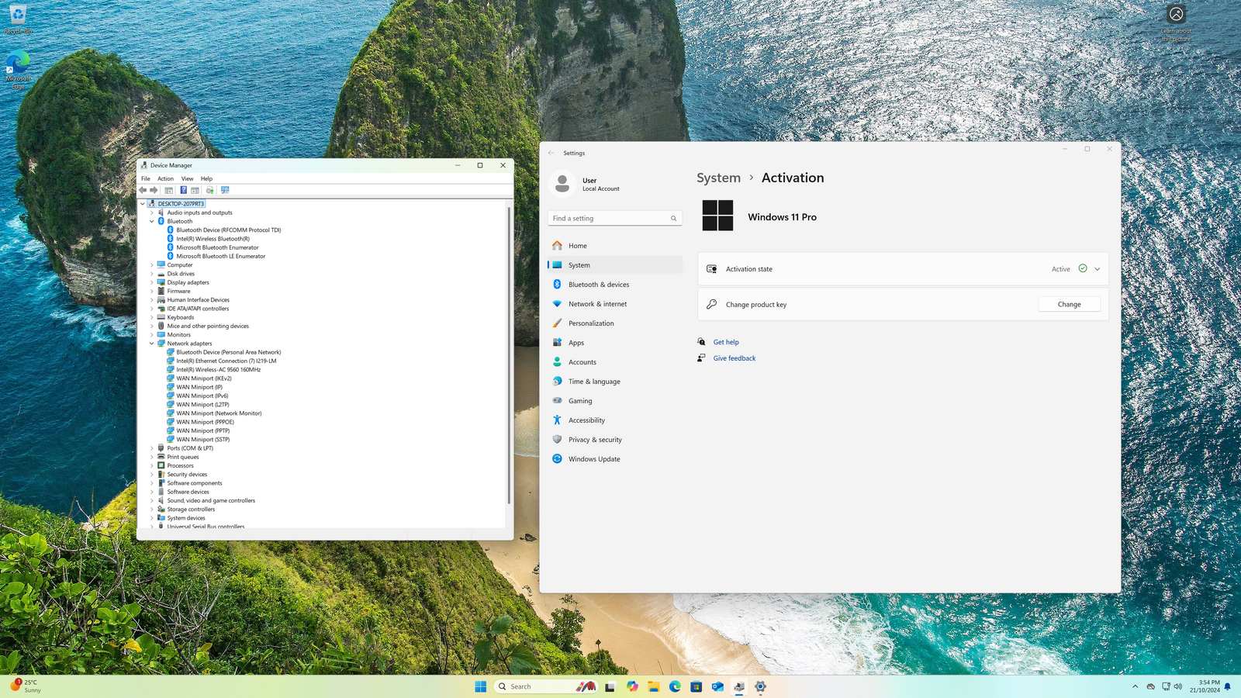Screen dimensions: 1241x698
Task: Open Accessibility settings
Action: click(x=615, y=420)
